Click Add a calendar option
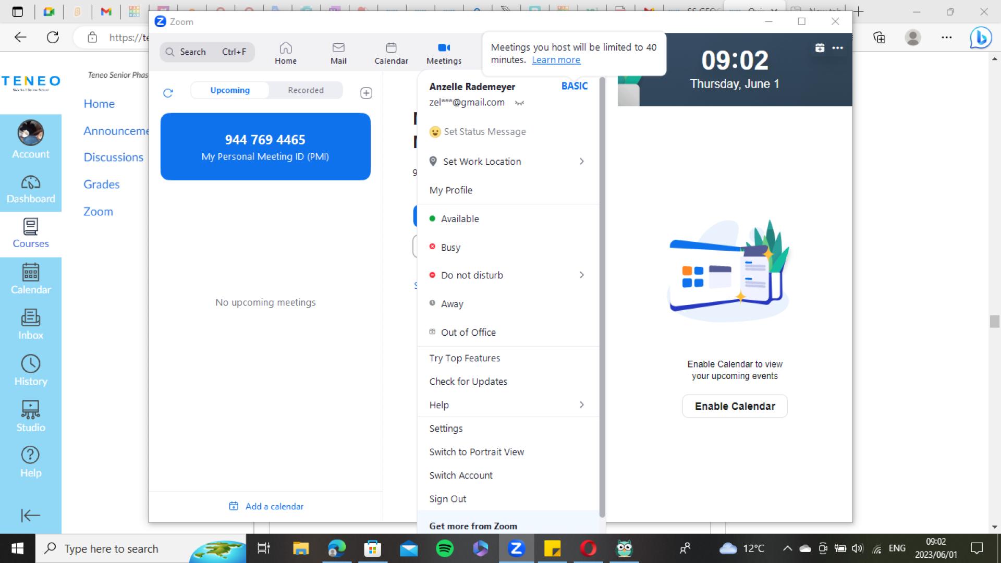 (x=266, y=506)
